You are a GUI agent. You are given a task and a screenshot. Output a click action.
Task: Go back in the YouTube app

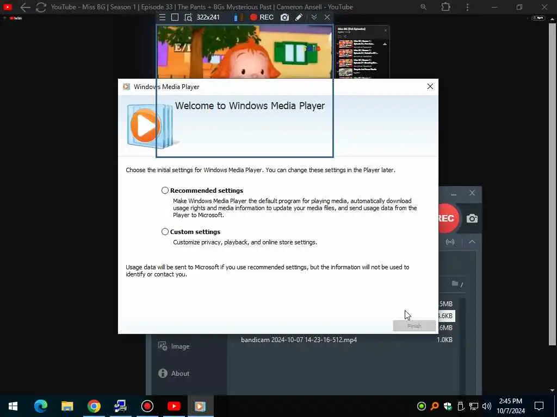(25, 7)
